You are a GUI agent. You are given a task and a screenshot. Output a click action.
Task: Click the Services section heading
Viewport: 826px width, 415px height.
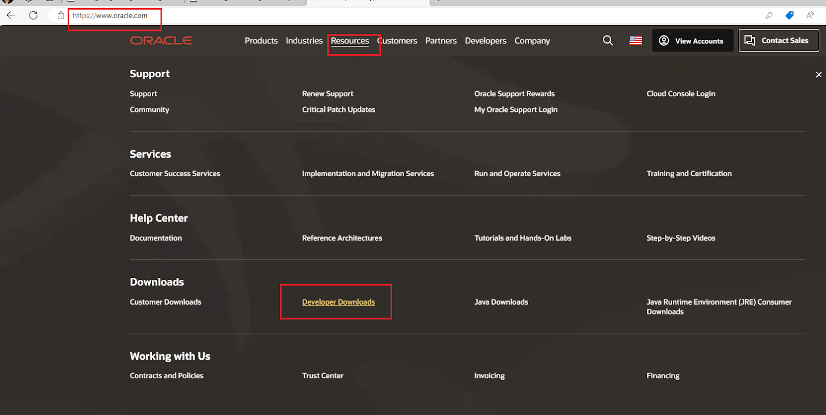[x=150, y=154]
